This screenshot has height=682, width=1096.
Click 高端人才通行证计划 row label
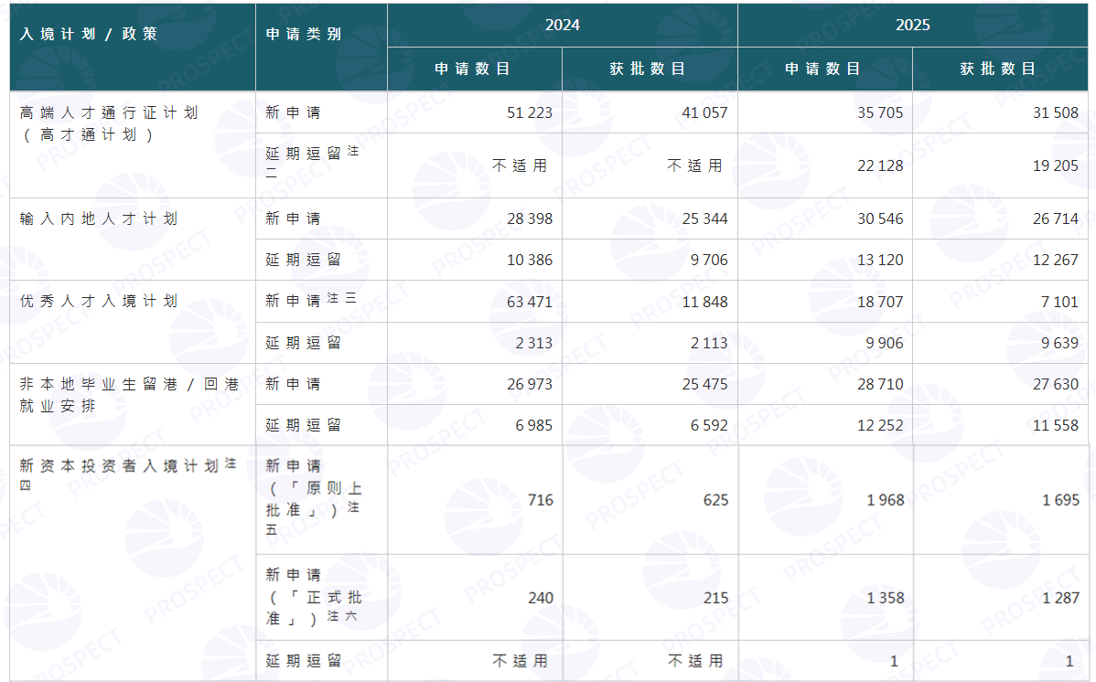[x=109, y=123]
